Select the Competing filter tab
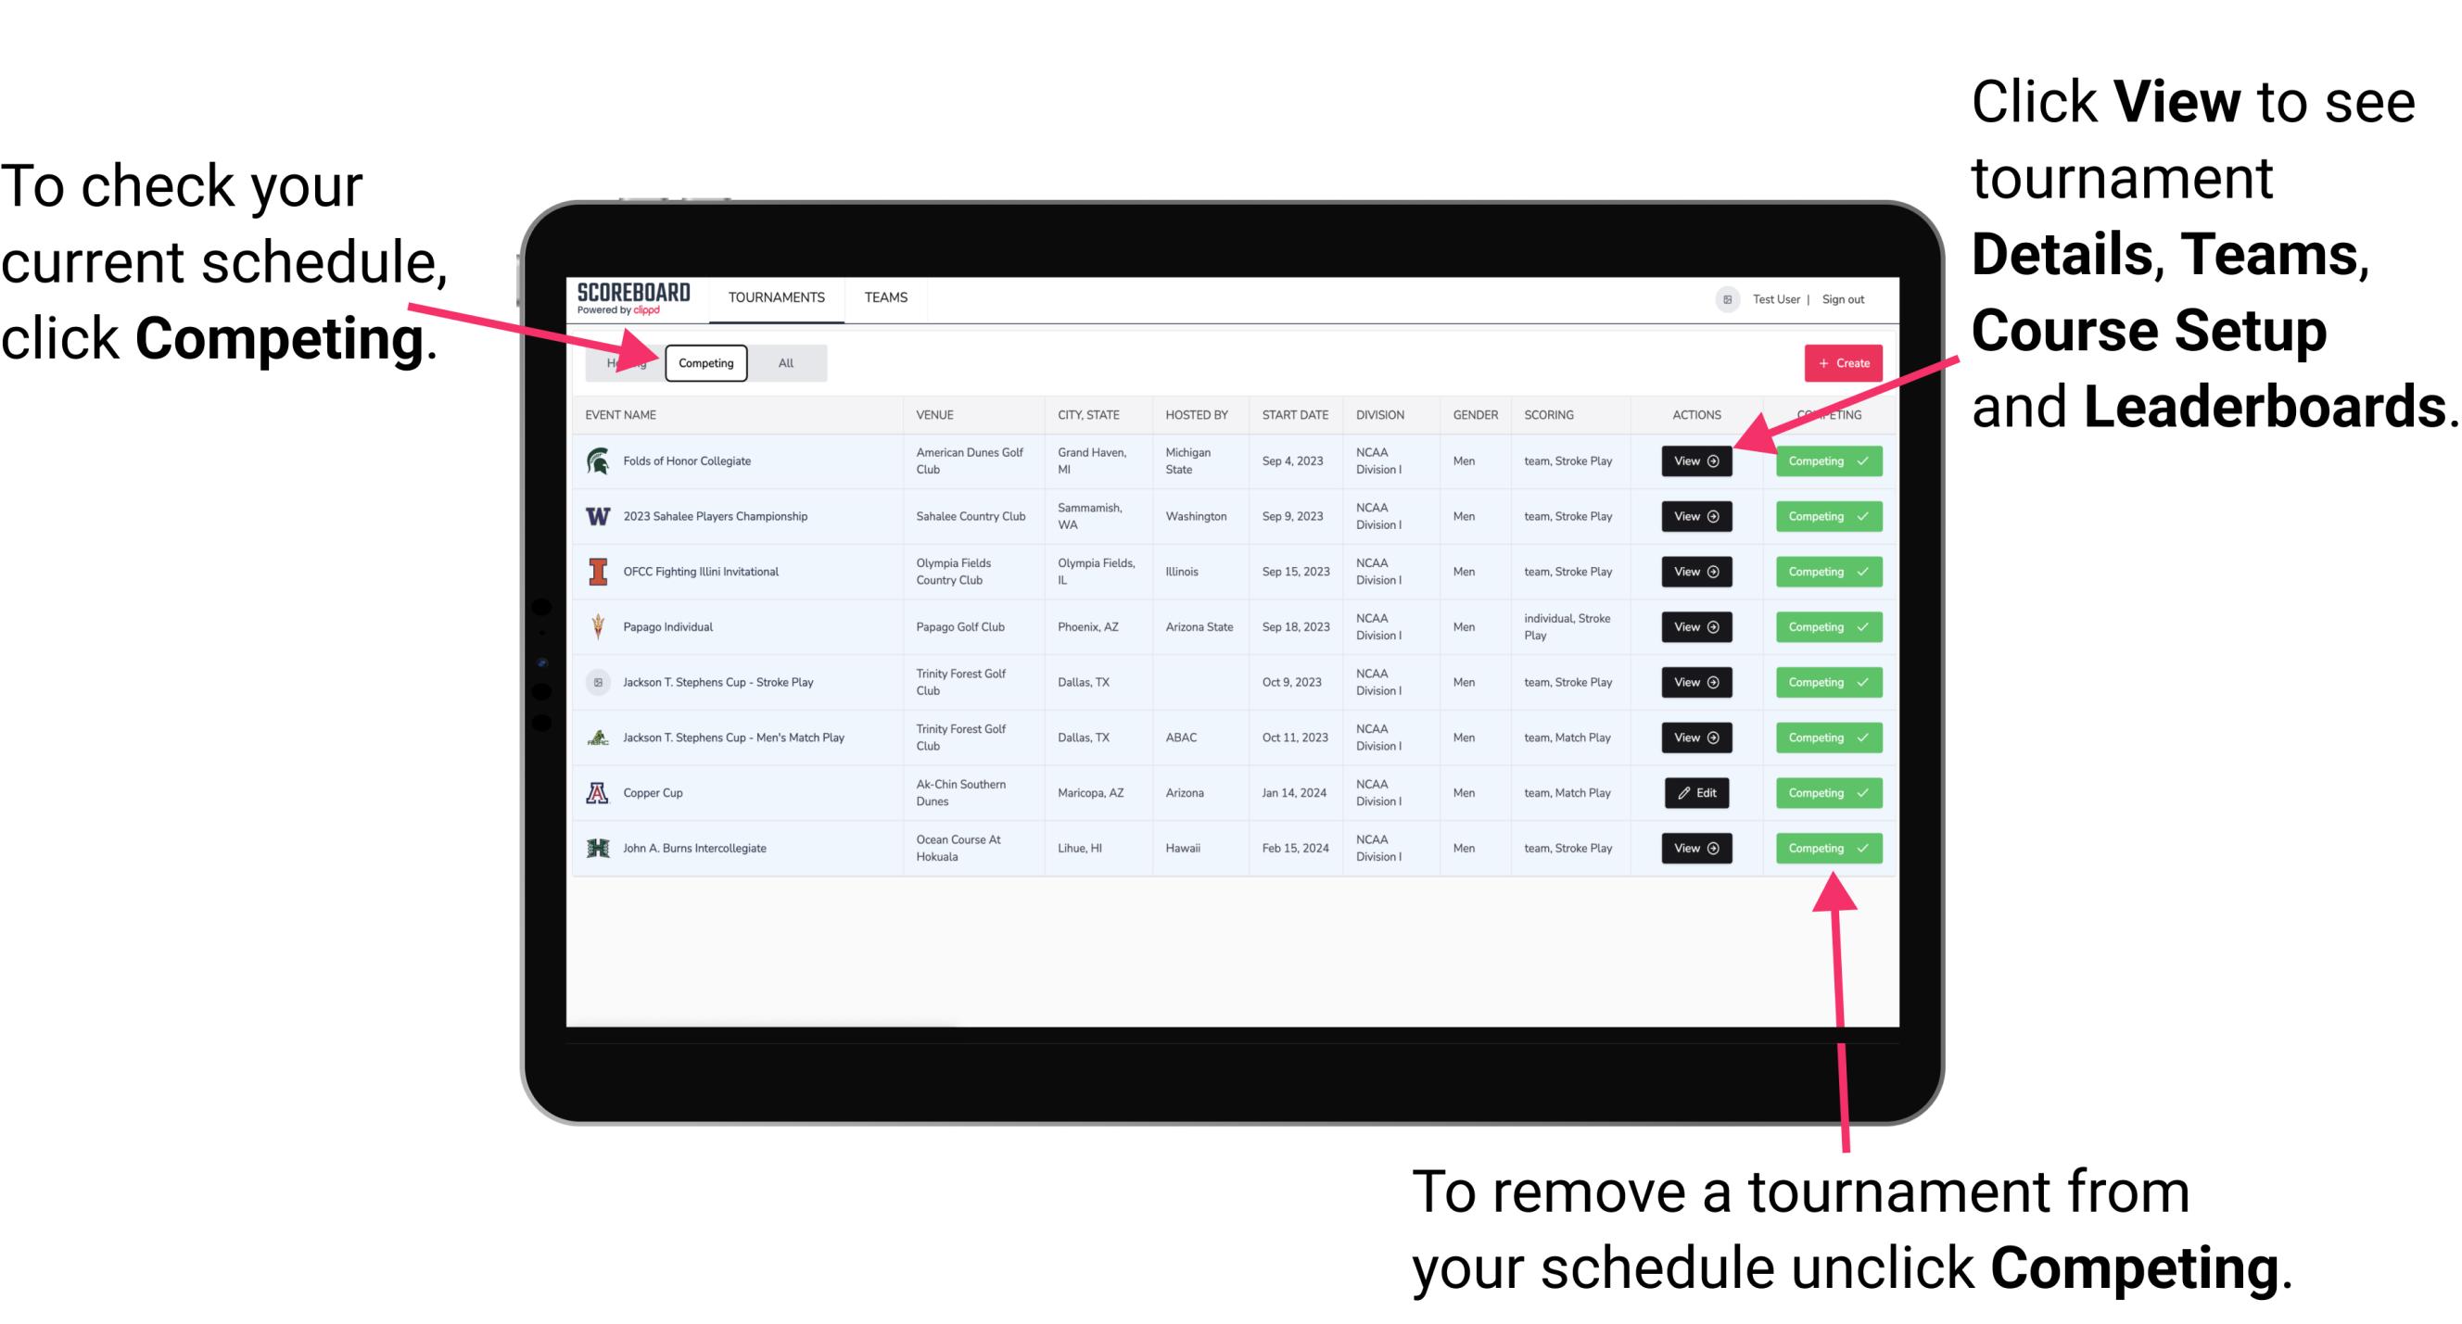2462x1324 pixels. pyautogui.click(x=704, y=363)
